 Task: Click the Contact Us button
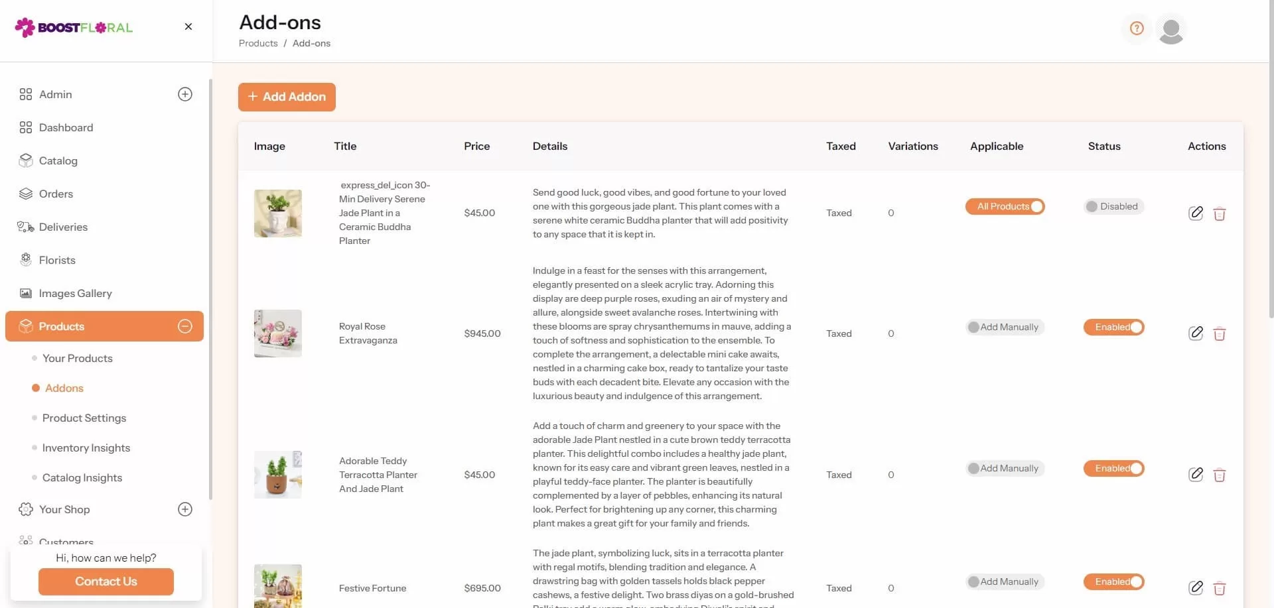click(106, 581)
